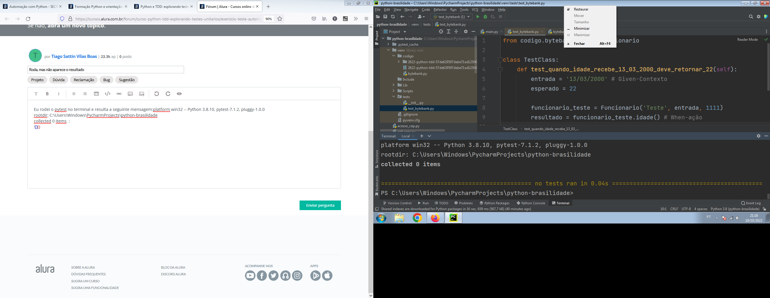Open Tiago Sattin Vilas Boas profile link

(74, 56)
